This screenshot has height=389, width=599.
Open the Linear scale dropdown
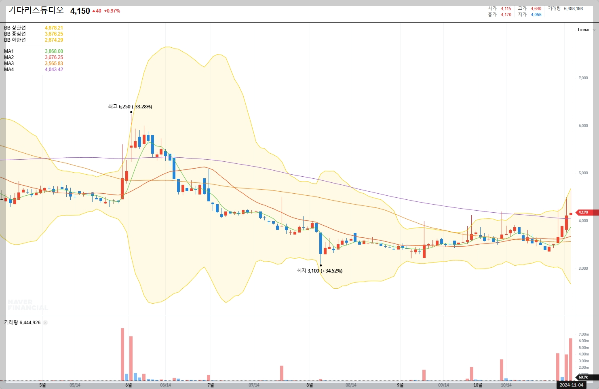click(x=586, y=30)
